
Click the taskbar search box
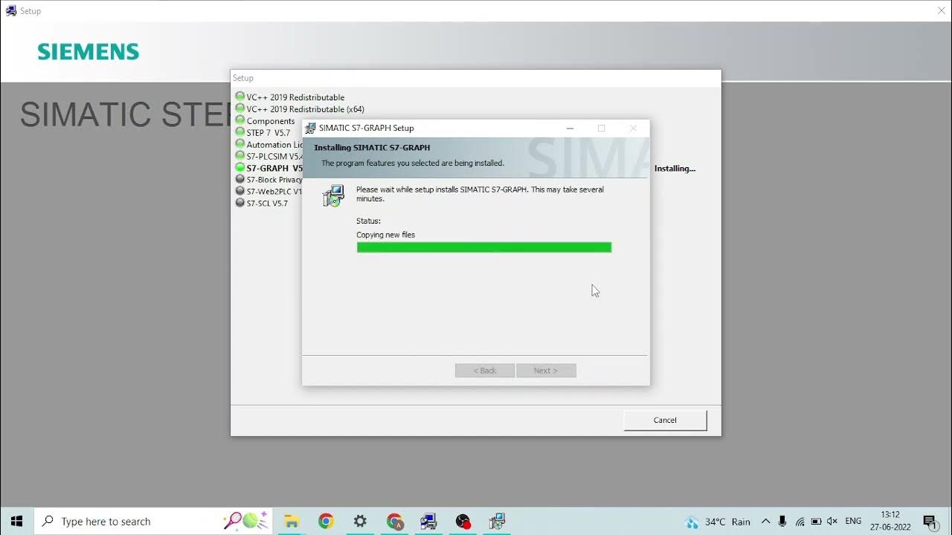point(154,521)
